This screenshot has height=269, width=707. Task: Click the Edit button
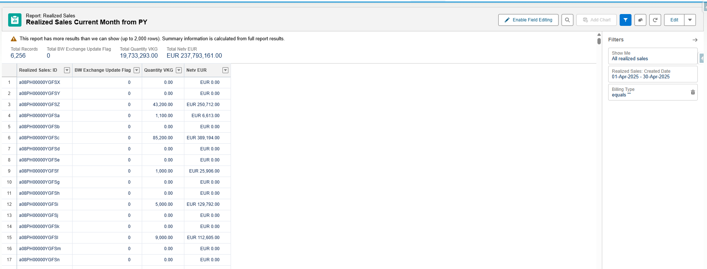click(x=674, y=20)
